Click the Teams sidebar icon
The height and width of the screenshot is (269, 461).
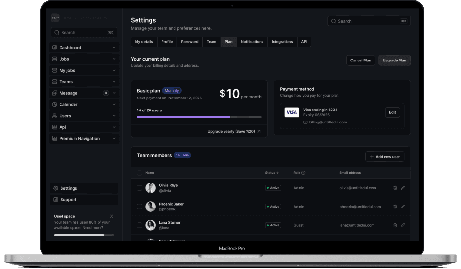[x=54, y=82]
